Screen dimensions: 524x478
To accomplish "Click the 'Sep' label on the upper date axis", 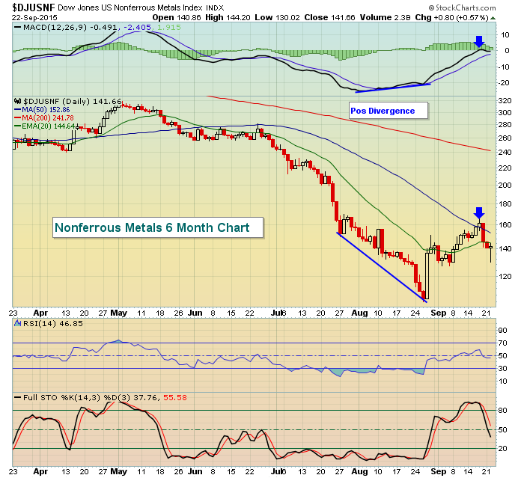I will [439, 313].
